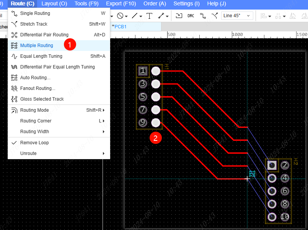Image resolution: width=308 pixels, height=230 pixels.
Task: Click Auto Routing... in the menu
Action: [x=35, y=78]
